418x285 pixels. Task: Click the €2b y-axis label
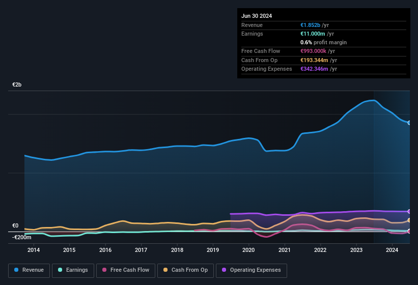pos(17,84)
